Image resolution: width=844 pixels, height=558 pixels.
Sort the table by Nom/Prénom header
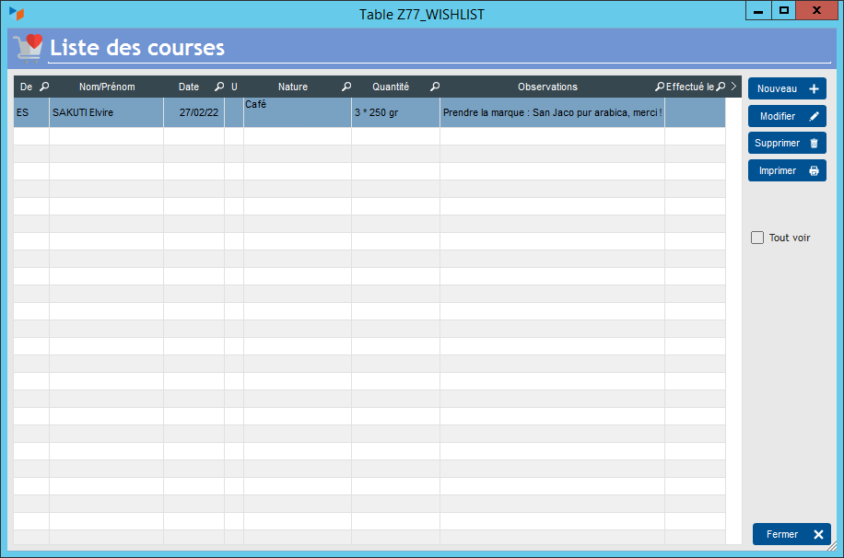tap(107, 87)
